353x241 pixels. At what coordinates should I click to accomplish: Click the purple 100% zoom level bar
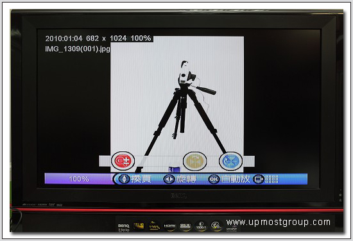pos(79,179)
